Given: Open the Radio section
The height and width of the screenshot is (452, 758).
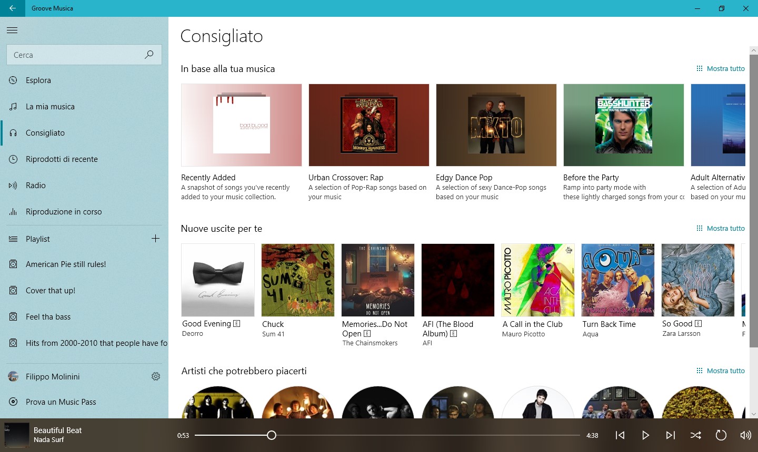Looking at the screenshot, I should 84,186.
